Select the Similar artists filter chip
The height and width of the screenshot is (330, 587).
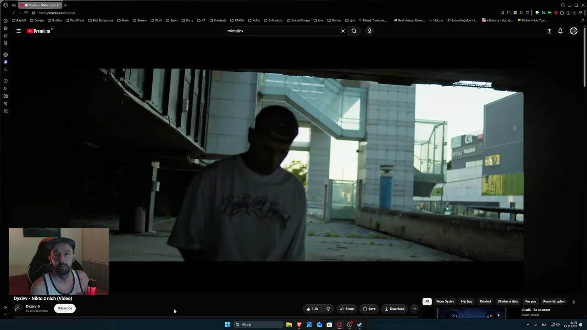click(x=508, y=302)
